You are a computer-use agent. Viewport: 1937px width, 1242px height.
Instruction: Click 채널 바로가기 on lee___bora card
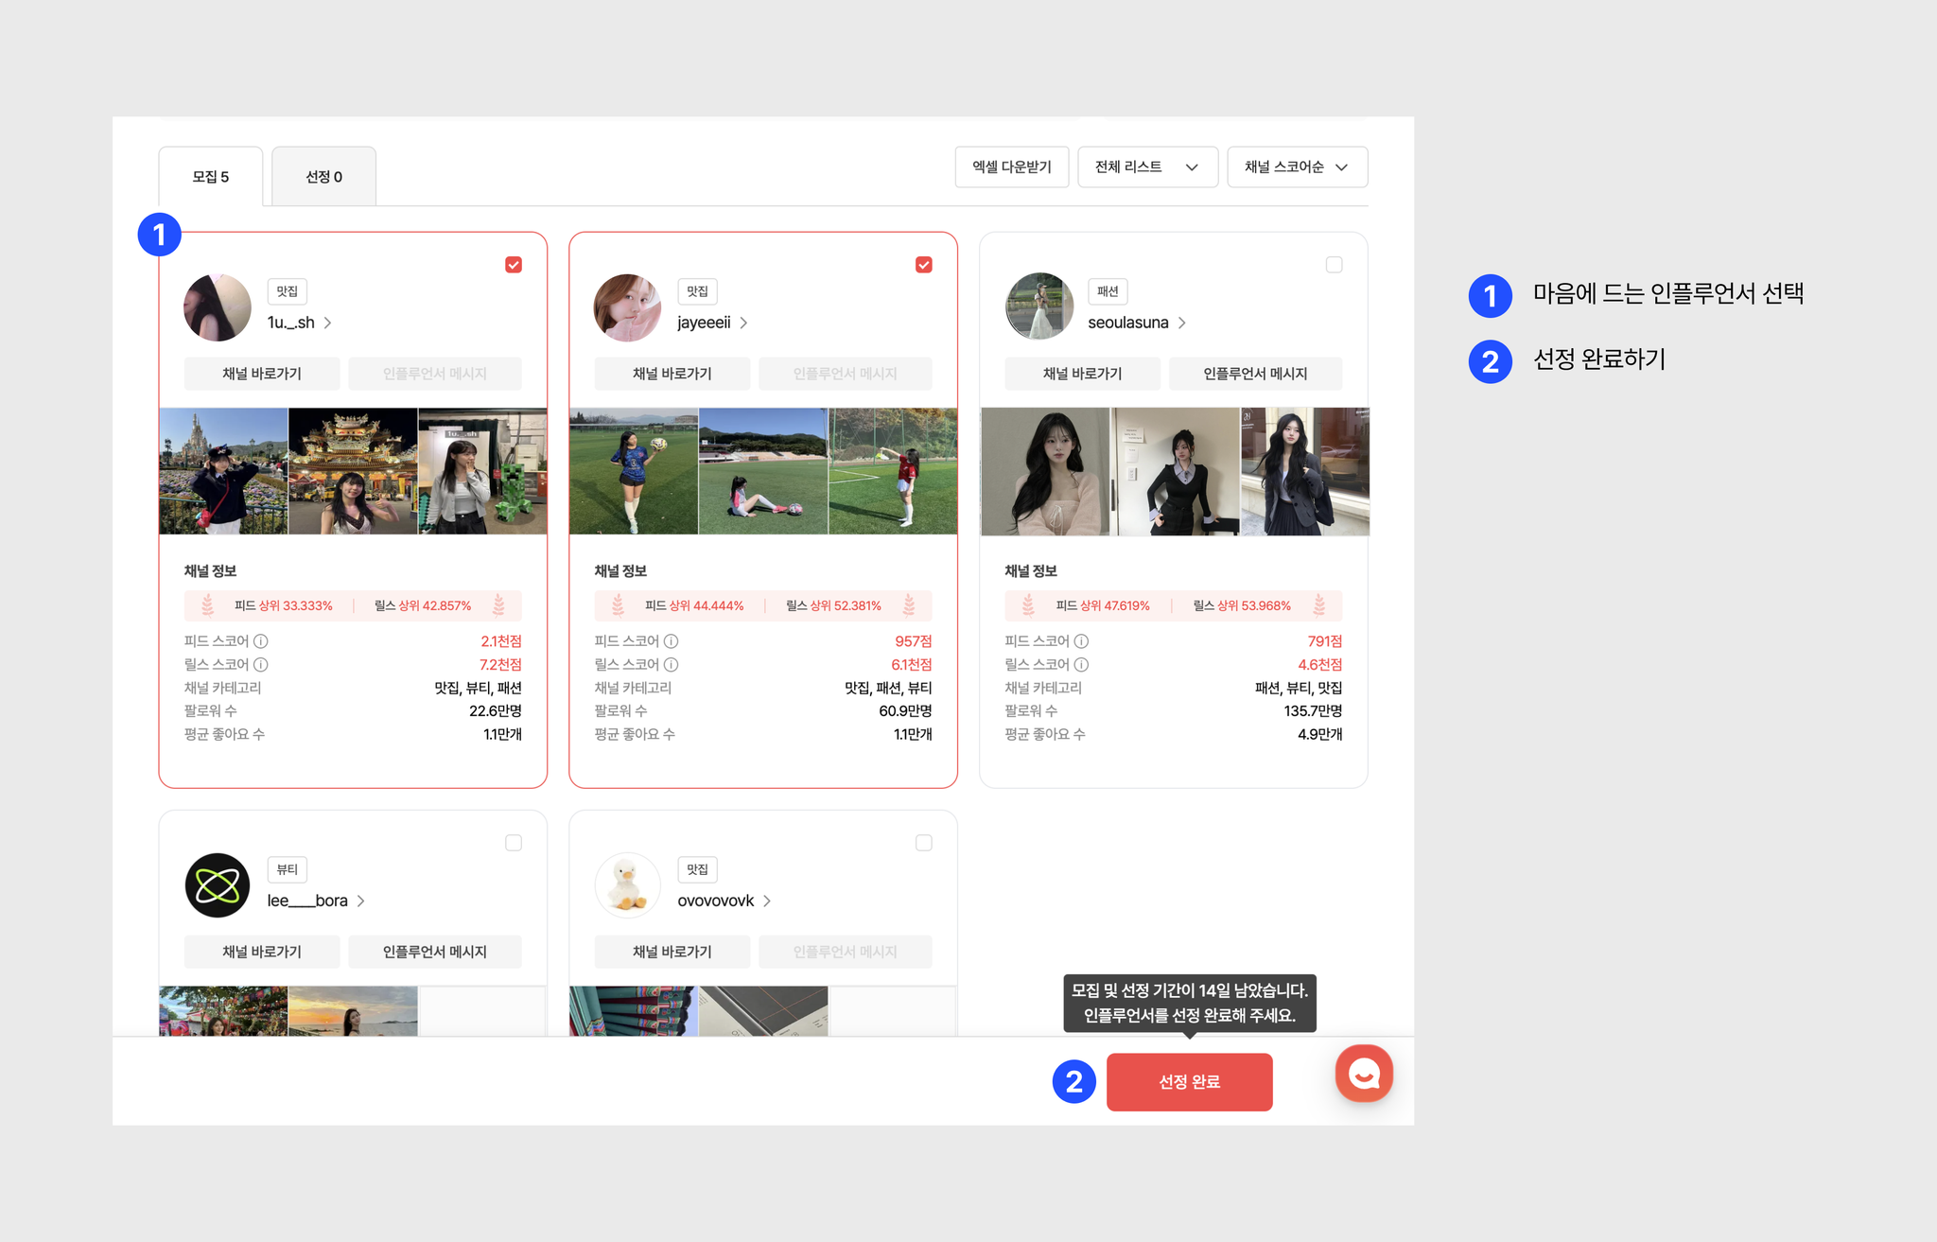point(262,952)
